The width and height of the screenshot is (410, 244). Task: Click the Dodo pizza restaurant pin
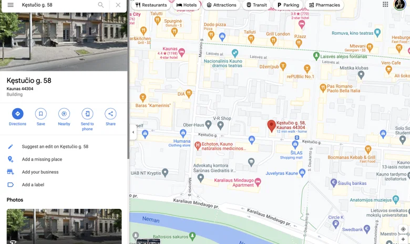[211, 35]
